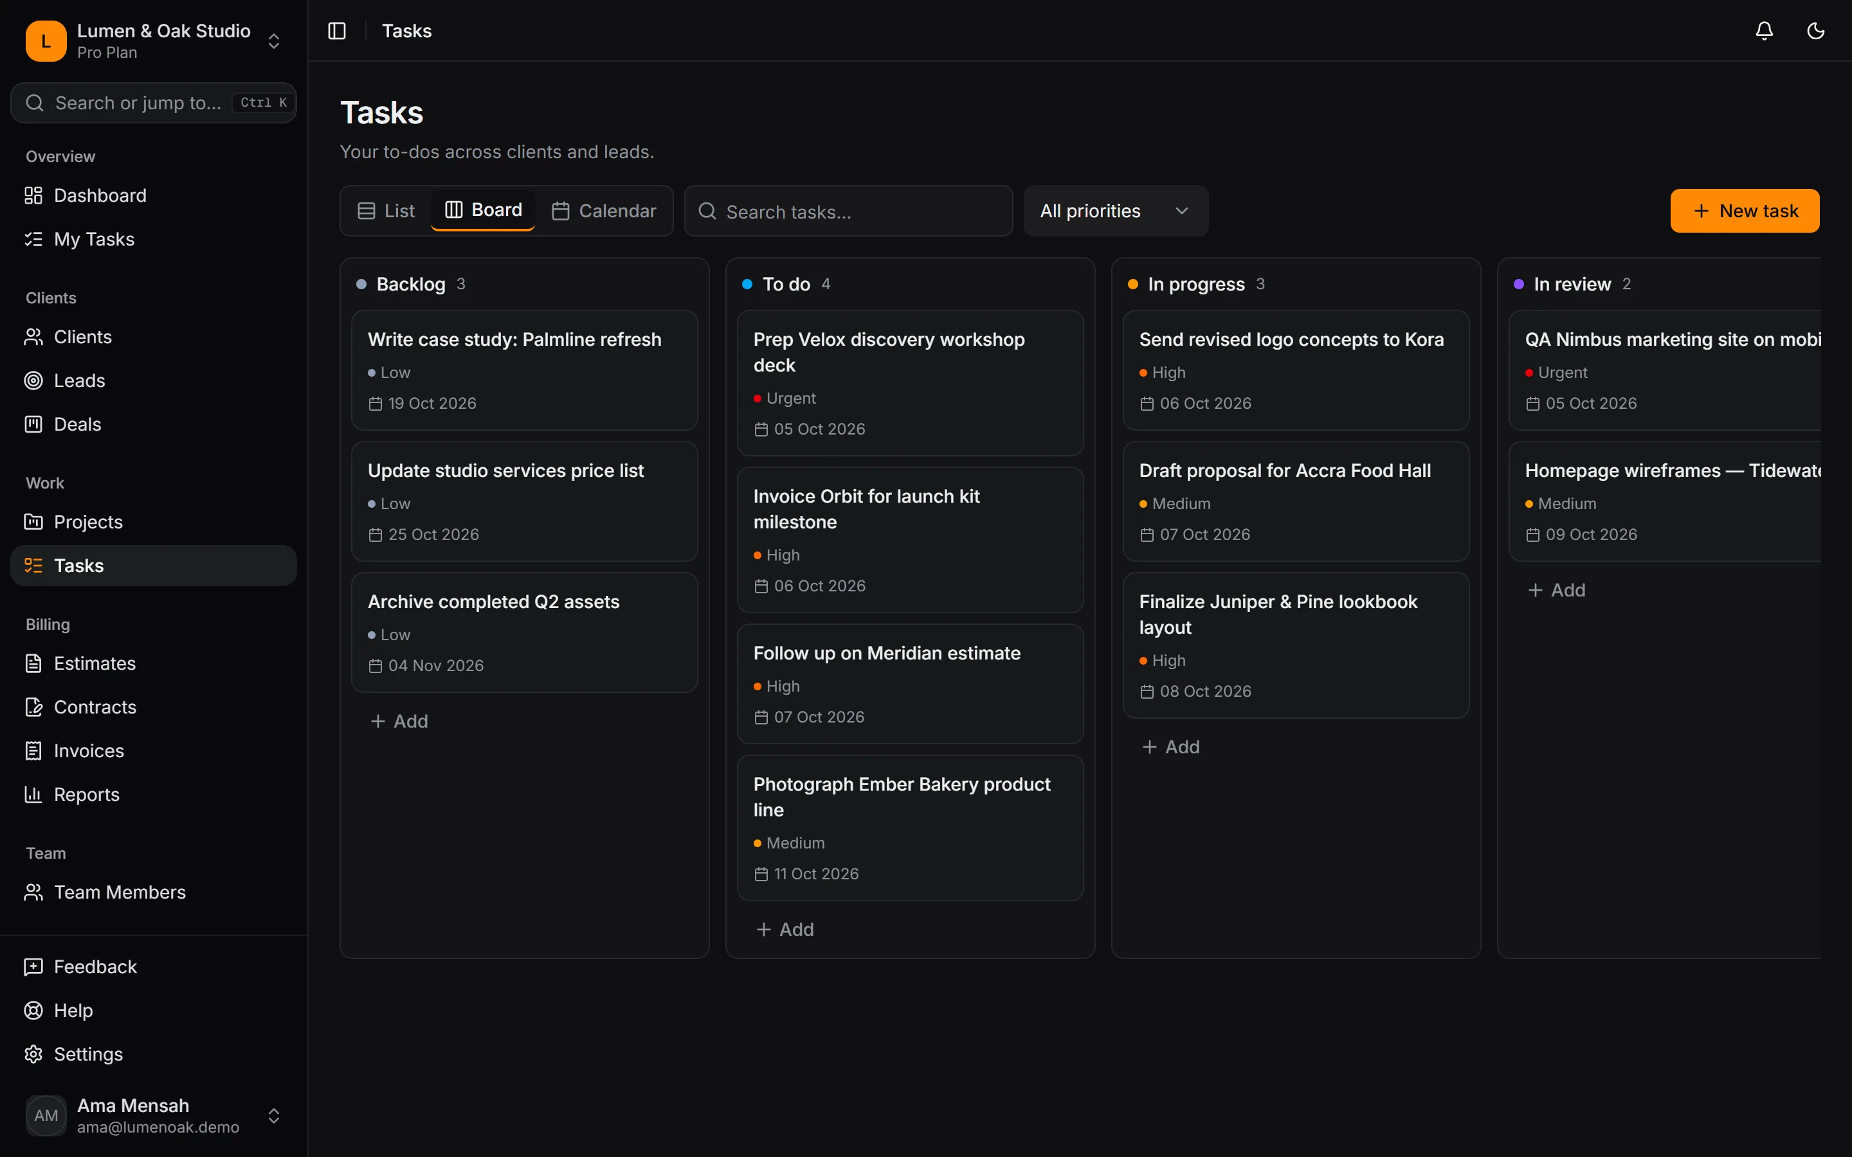Select Tasks in the sidebar

click(x=154, y=566)
